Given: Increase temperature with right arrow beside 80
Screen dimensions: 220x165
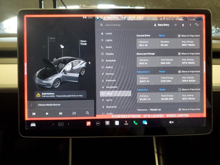Looking at the screenshot, I should (x=69, y=124).
